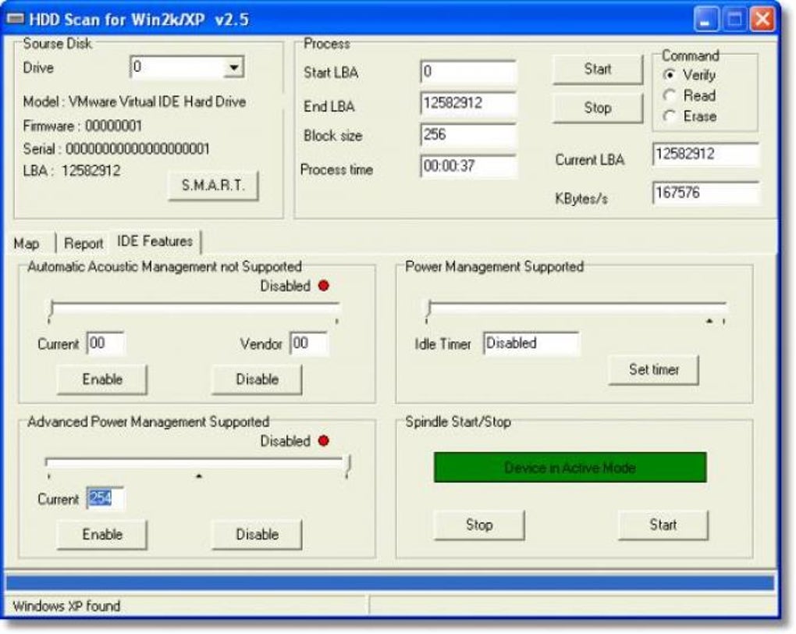Screen dimensions: 796x634
Task: Stop the spindle
Action: point(479,525)
